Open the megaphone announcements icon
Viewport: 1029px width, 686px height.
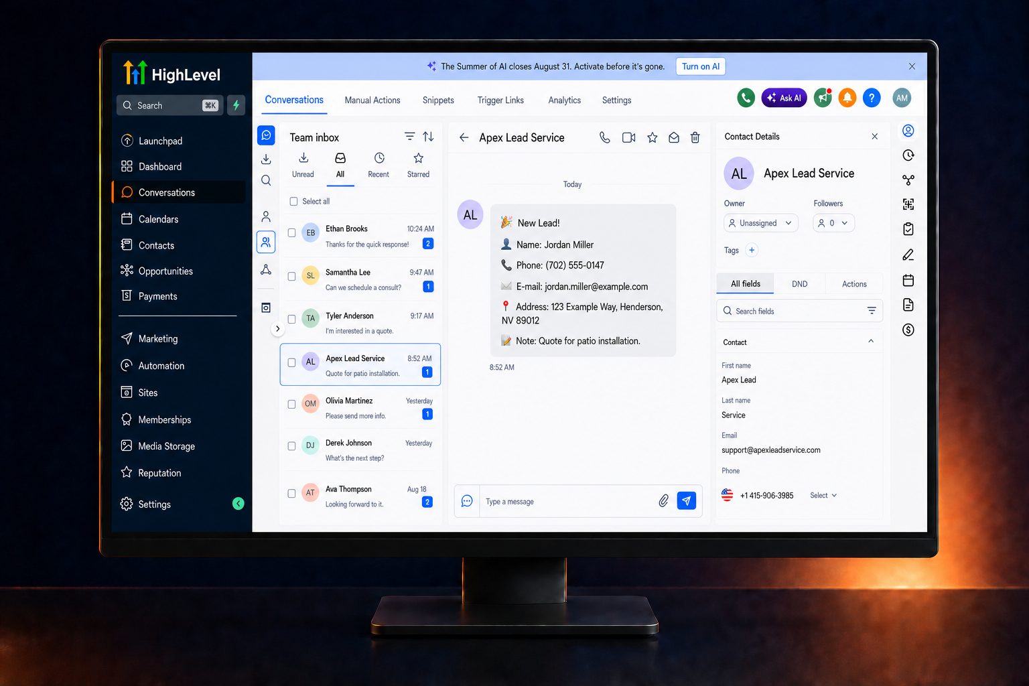tap(823, 98)
